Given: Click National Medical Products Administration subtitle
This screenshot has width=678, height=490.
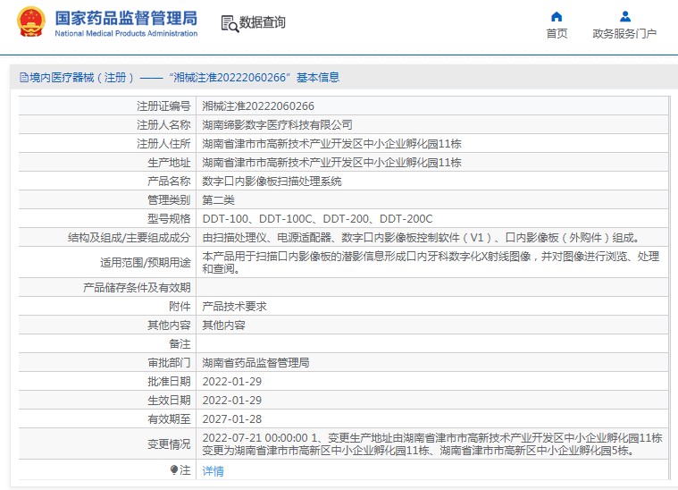Looking at the screenshot, I should [x=126, y=33].
